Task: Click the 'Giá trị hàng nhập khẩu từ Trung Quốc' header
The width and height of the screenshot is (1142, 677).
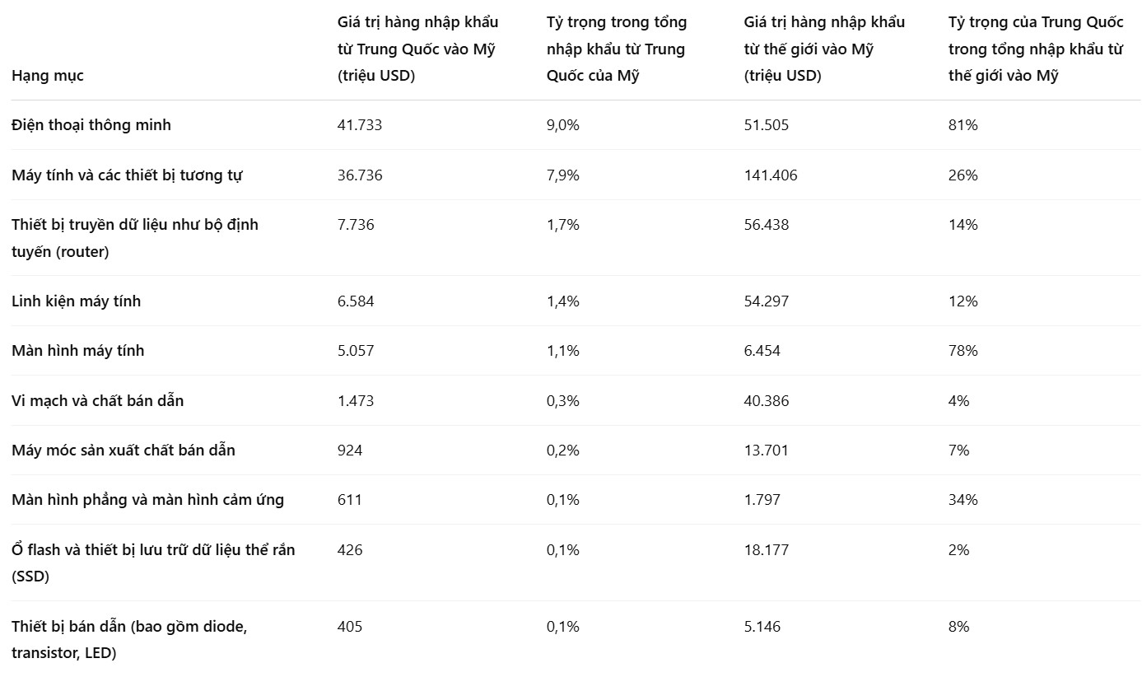Action: click(x=417, y=49)
